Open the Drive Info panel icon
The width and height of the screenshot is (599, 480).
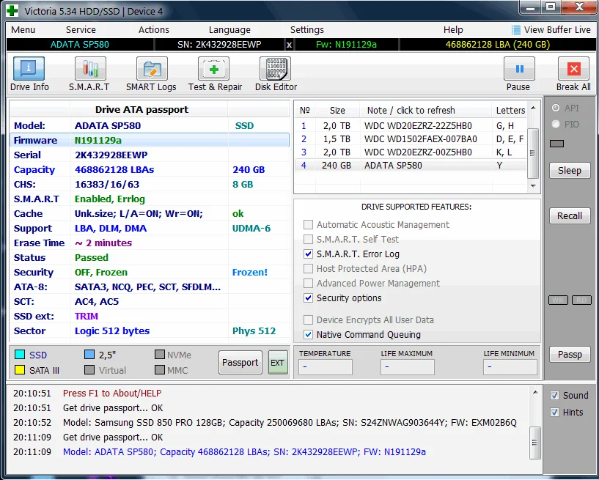point(29,69)
